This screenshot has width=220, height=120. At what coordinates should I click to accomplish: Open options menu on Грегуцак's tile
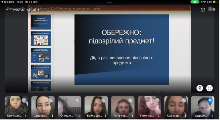[26, 115]
